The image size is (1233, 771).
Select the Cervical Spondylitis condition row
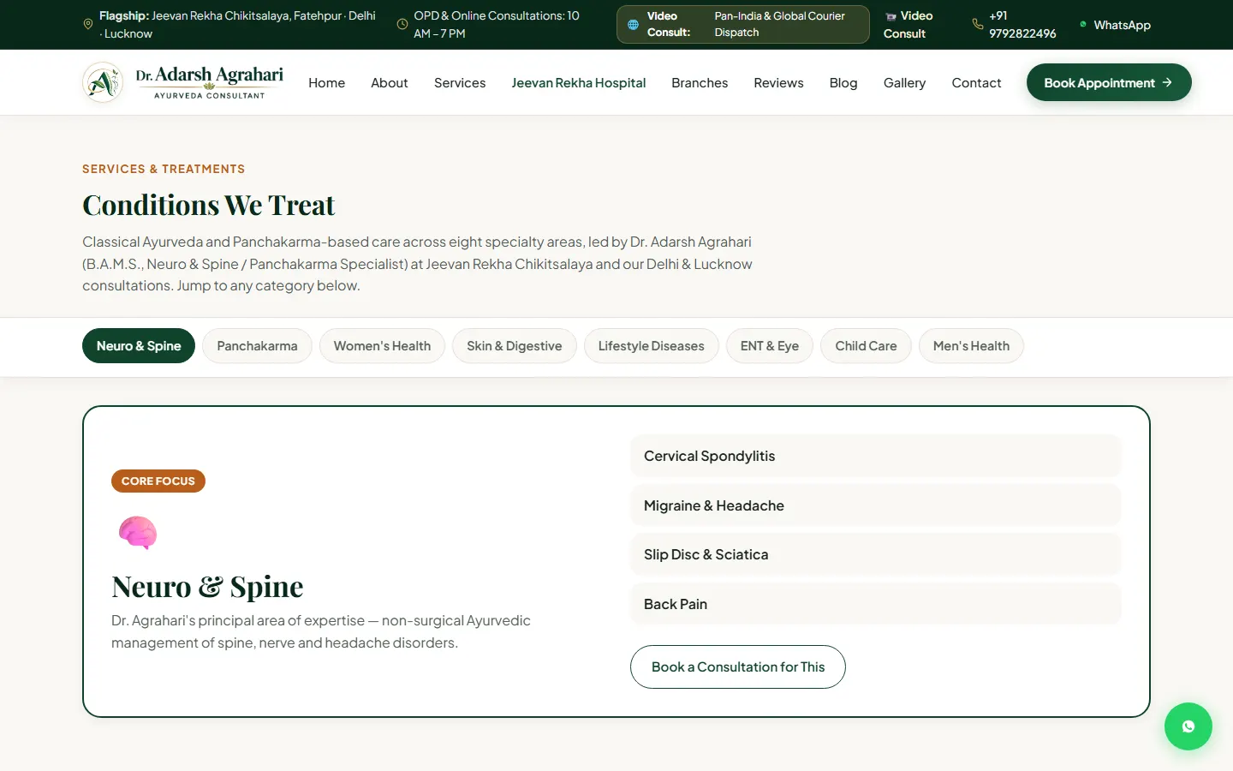pyautogui.click(x=876, y=456)
